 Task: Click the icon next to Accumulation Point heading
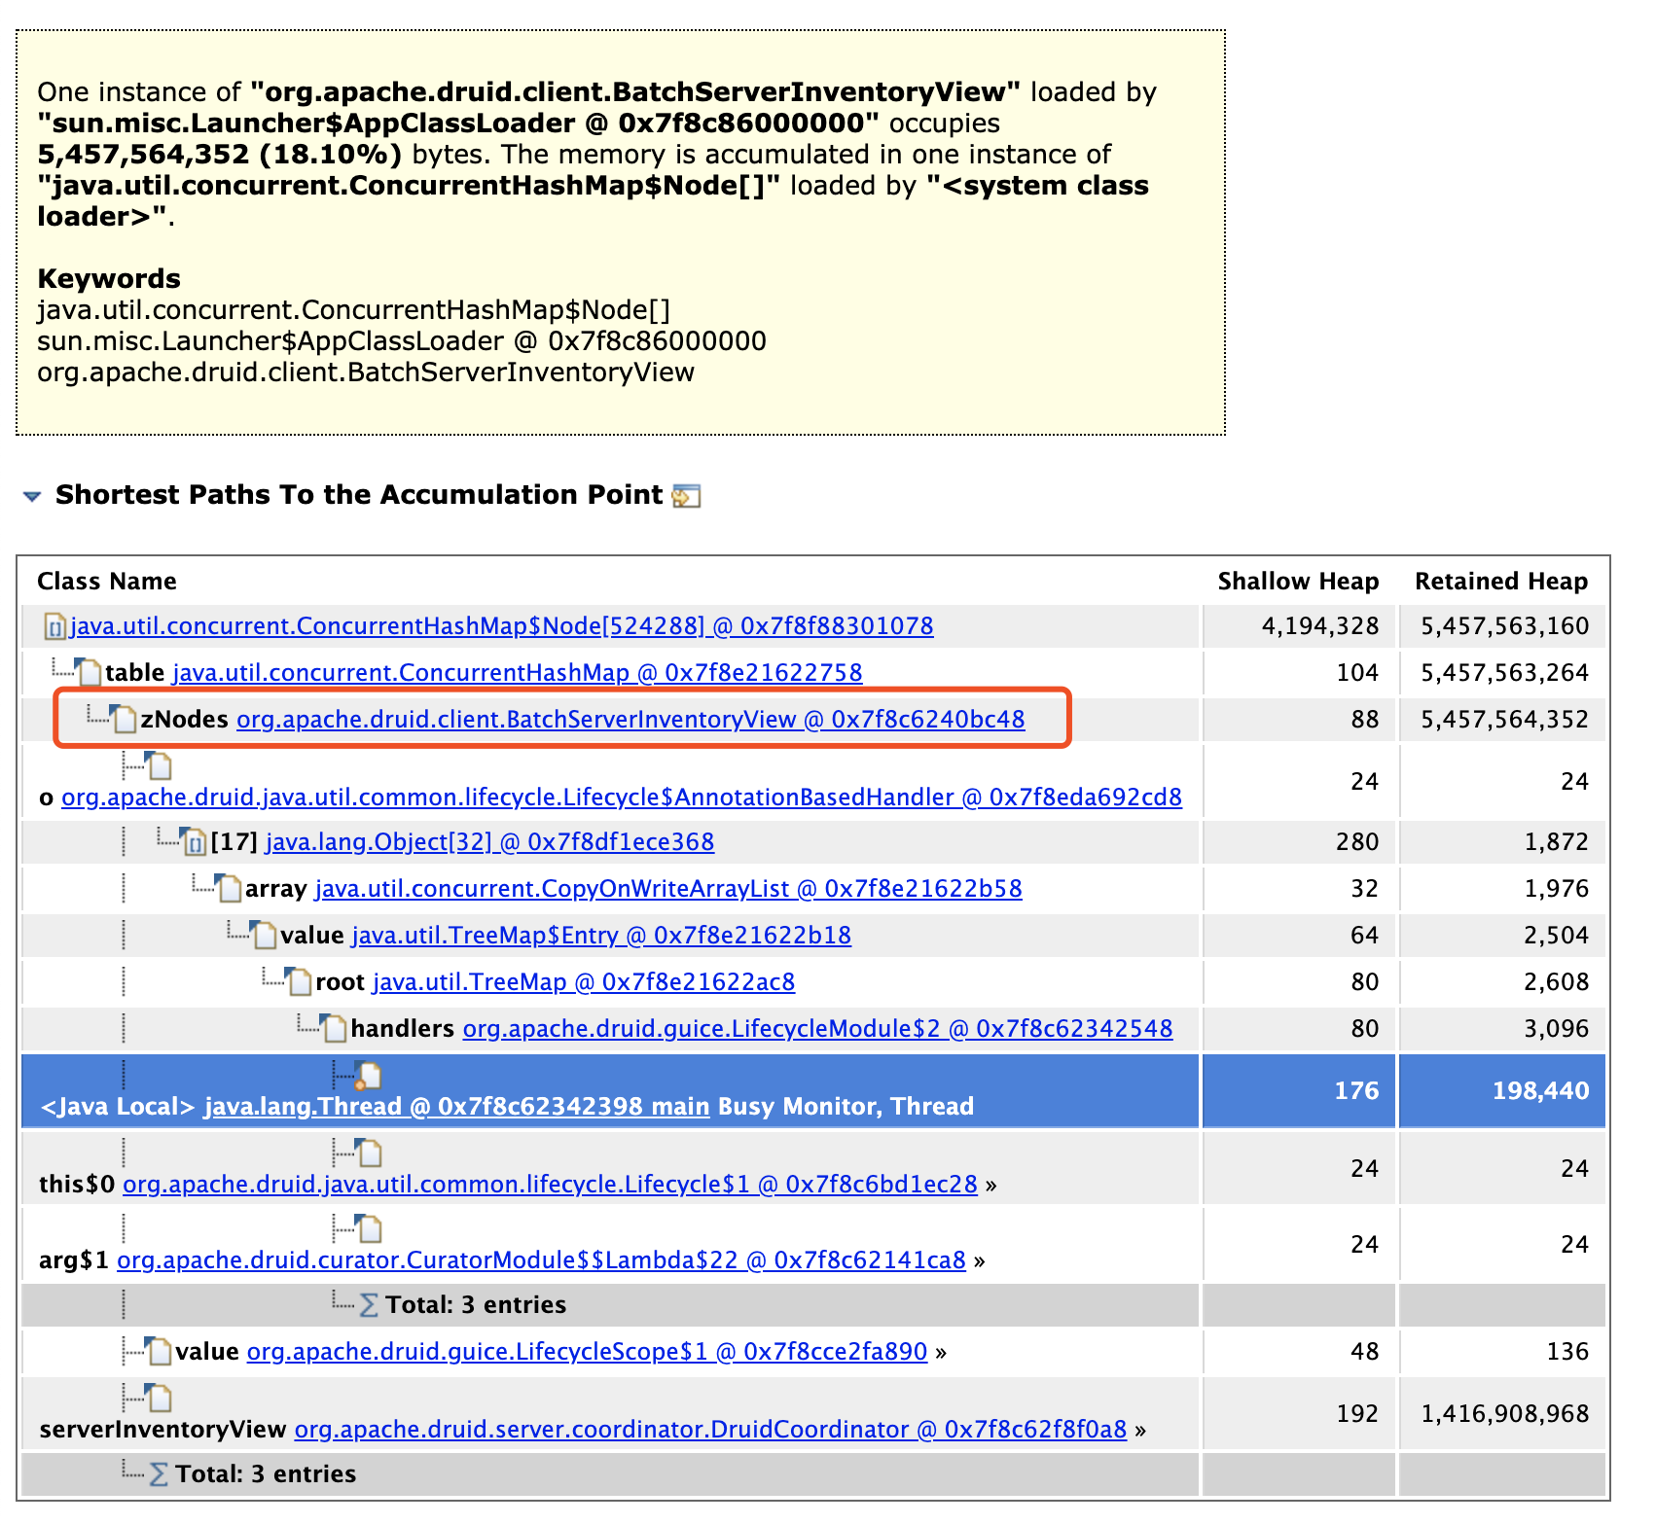(687, 496)
